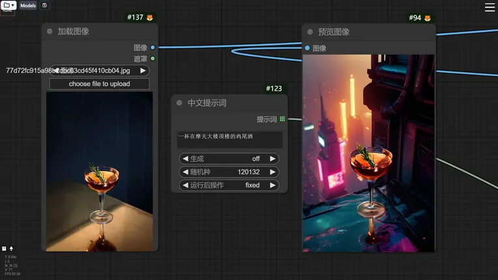This screenshot has width=498, height=280.
Task: Click the Models button
Action: [x=28, y=5]
